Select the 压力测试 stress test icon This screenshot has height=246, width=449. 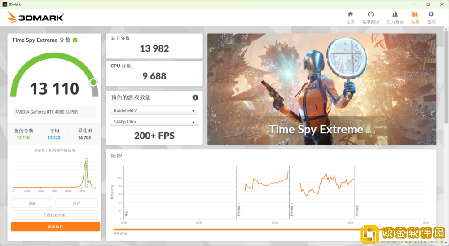(395, 14)
